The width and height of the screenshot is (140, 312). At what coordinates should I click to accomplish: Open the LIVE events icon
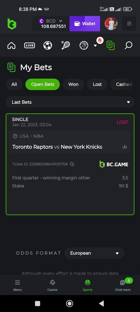[30, 45]
